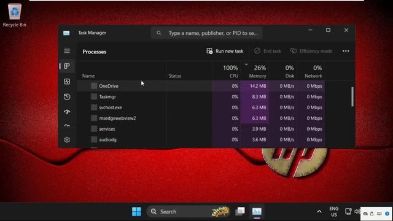Click the Task Manager app icon in title bar
393x221 pixels.
[66, 33]
